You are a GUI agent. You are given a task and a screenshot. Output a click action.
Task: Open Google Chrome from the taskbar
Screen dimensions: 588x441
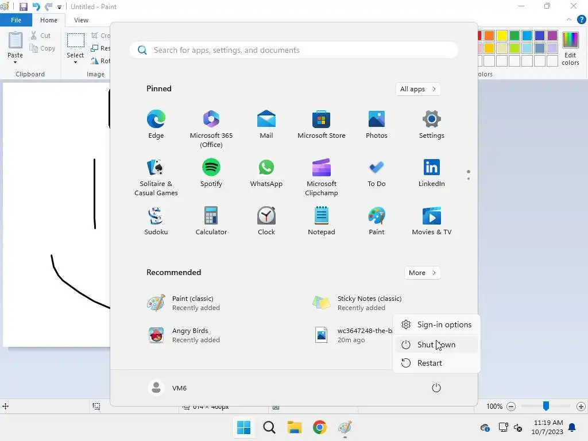click(320, 427)
